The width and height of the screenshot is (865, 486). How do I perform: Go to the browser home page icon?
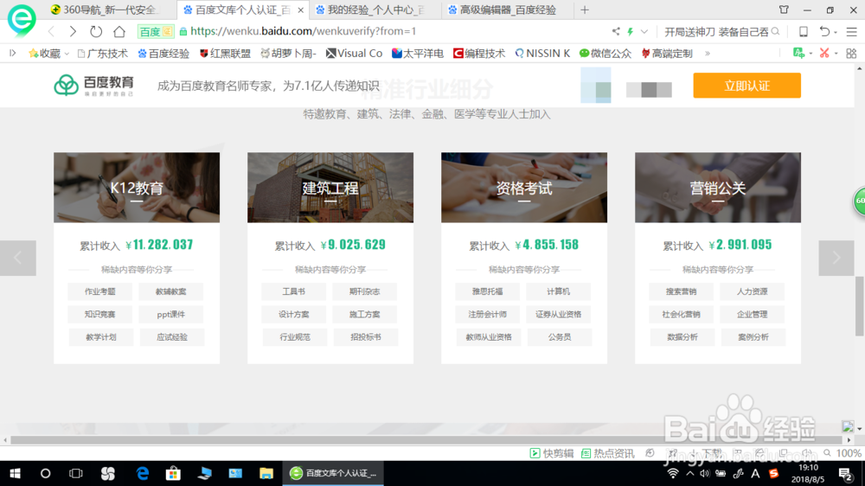(119, 31)
